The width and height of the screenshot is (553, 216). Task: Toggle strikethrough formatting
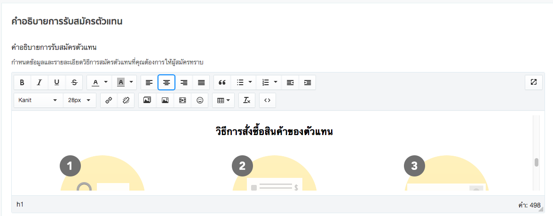click(74, 83)
